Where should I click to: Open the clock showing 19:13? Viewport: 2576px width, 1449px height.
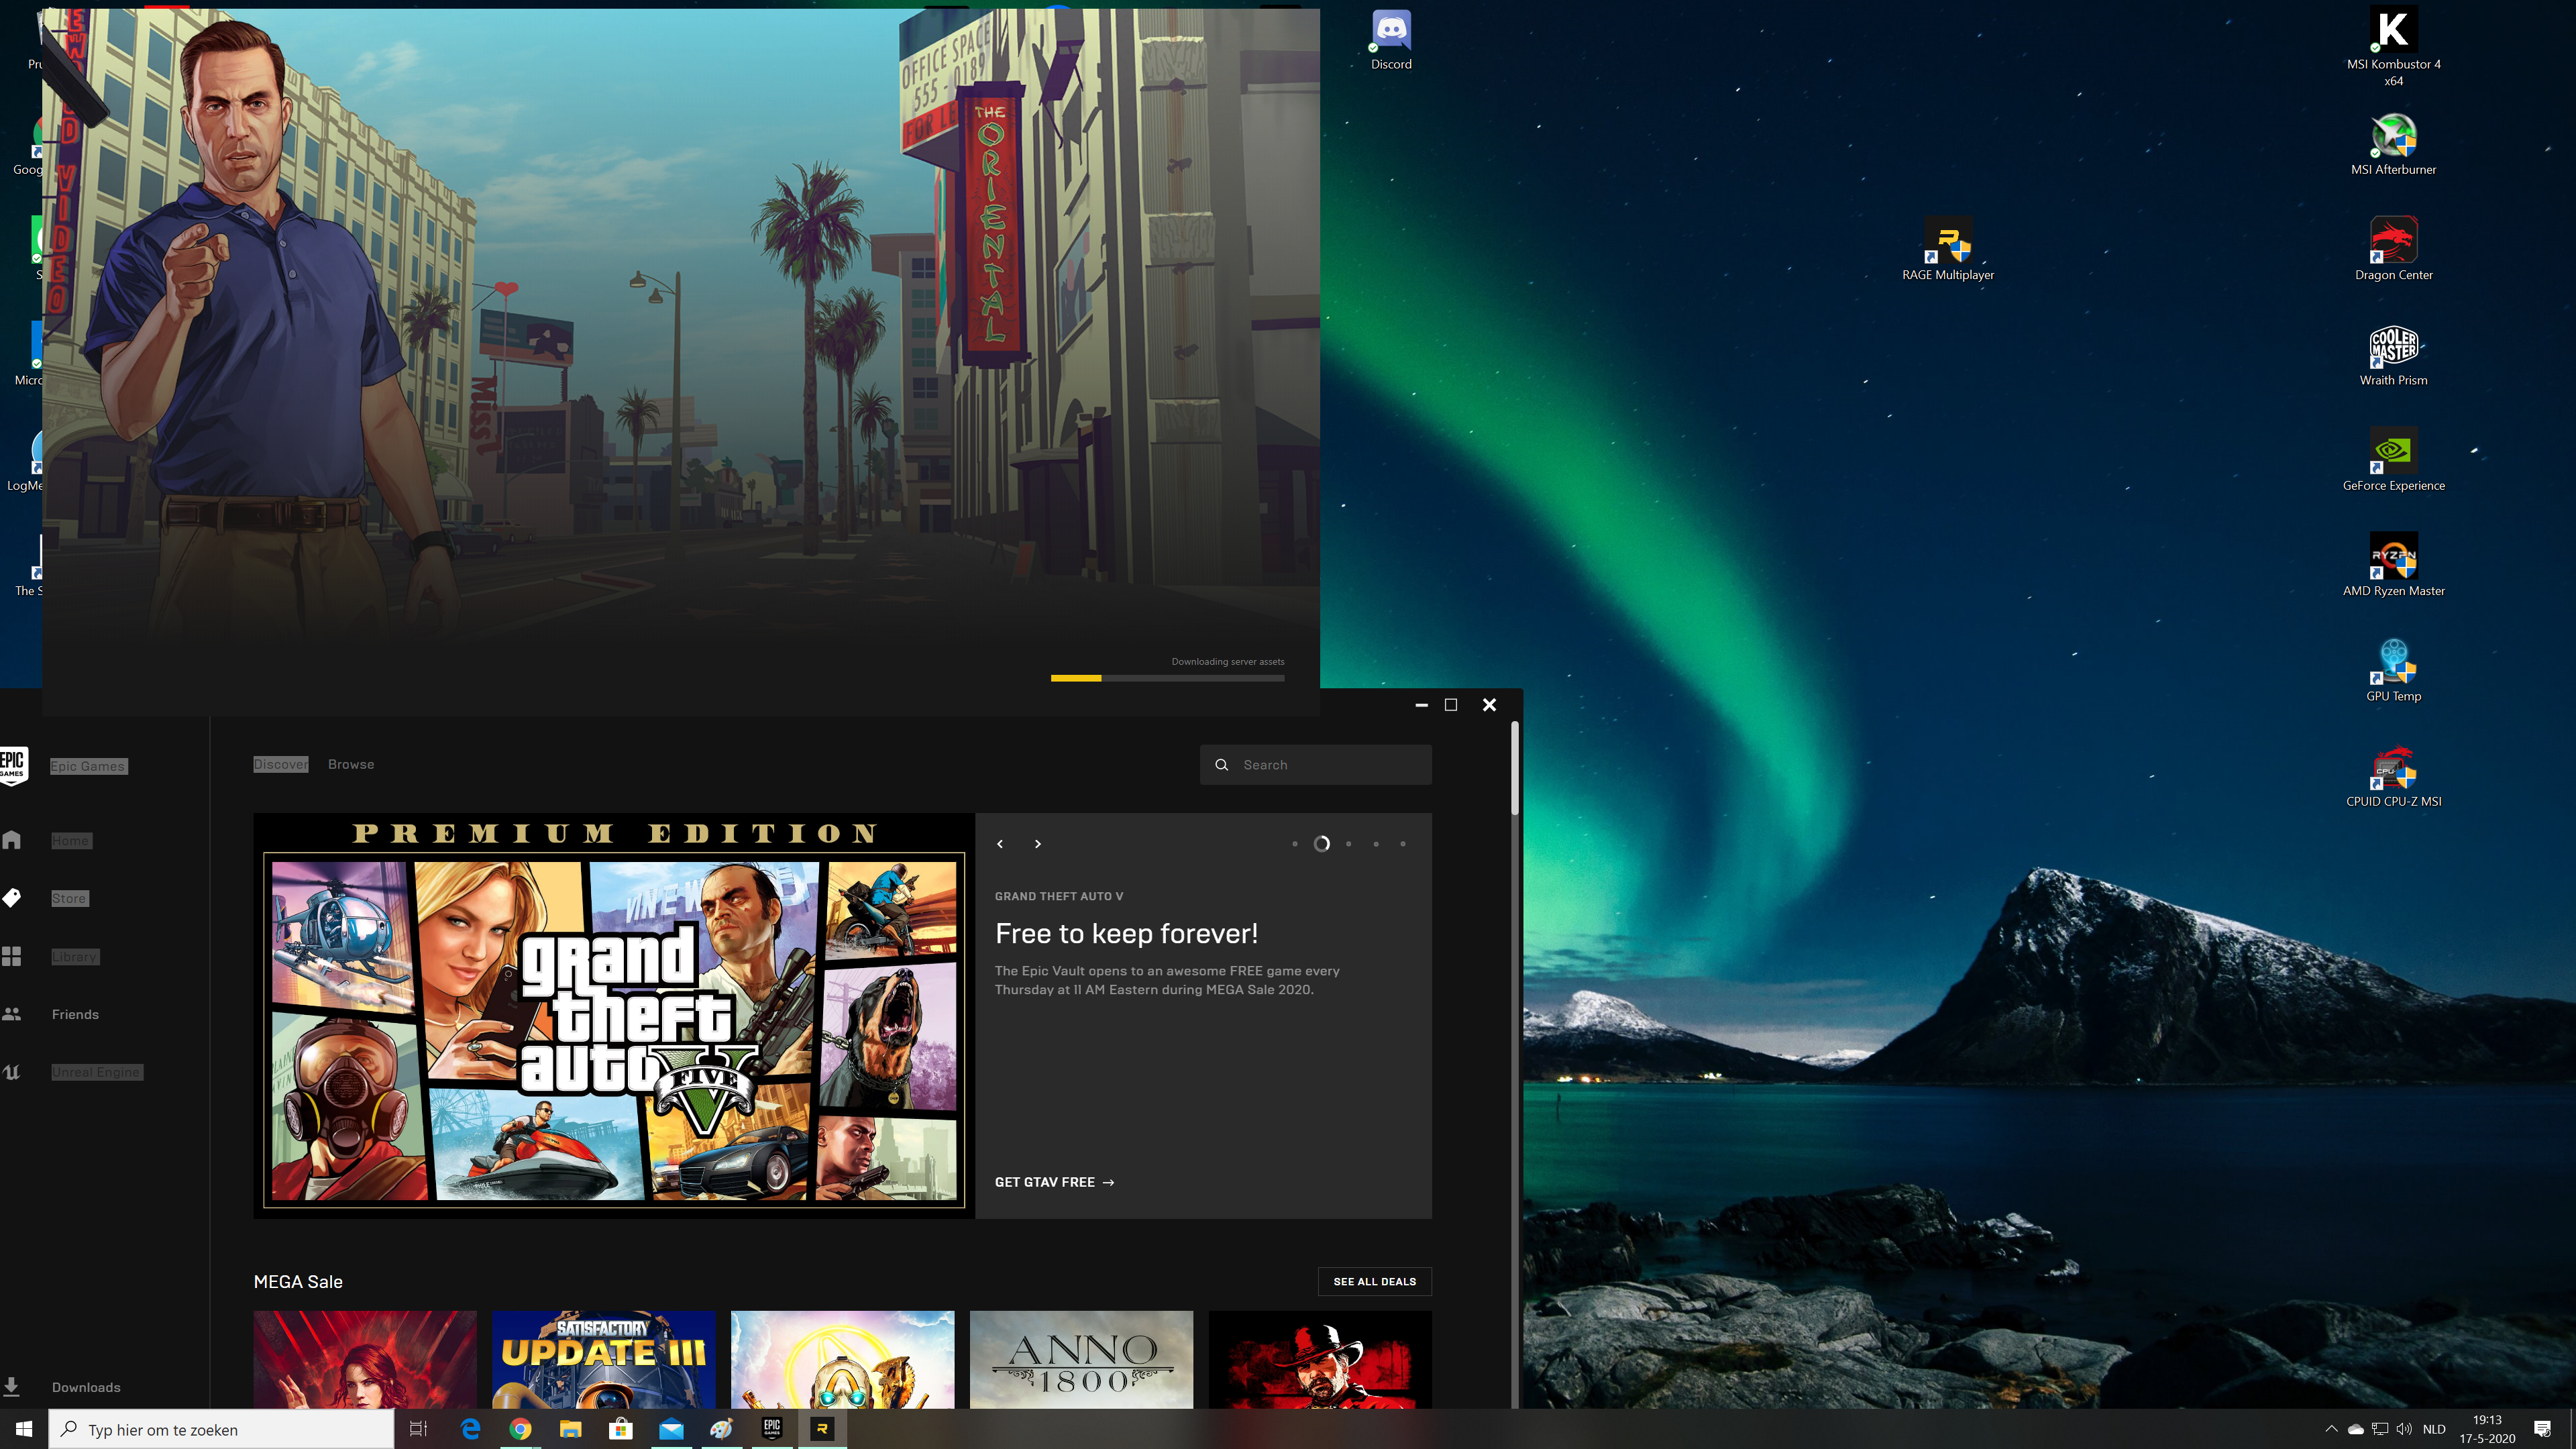point(2487,1429)
